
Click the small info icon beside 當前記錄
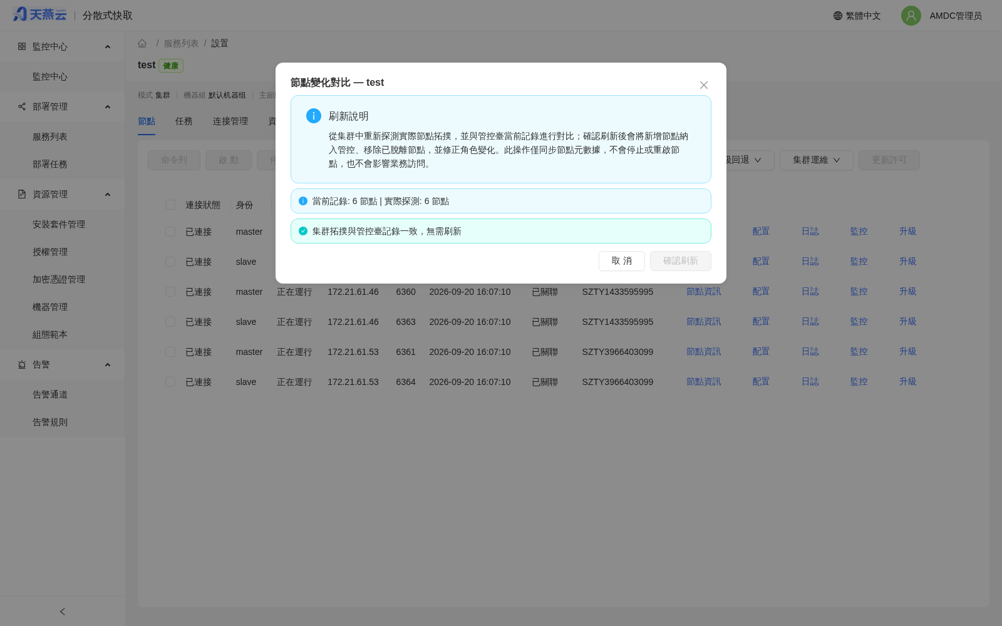(303, 201)
